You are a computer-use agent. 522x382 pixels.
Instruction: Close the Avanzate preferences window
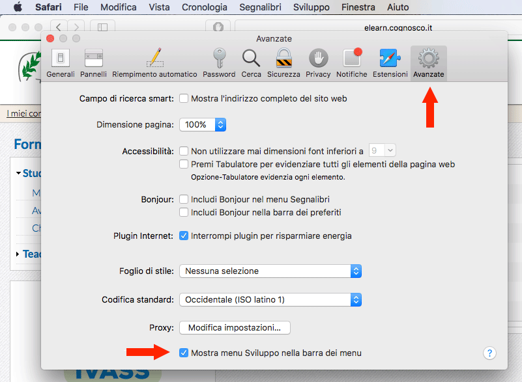pyautogui.click(x=50, y=38)
